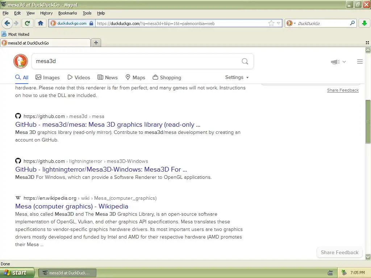This screenshot has height=278, width=371.
Task: Go back with the browser back arrow
Action: pos(7,23)
